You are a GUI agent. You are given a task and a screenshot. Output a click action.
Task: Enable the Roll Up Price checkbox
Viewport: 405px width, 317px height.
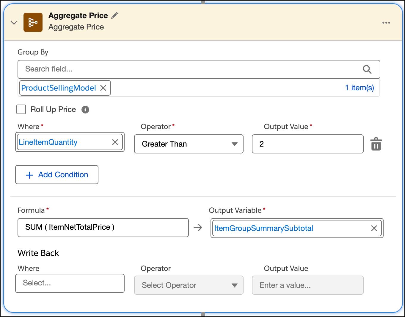21,109
